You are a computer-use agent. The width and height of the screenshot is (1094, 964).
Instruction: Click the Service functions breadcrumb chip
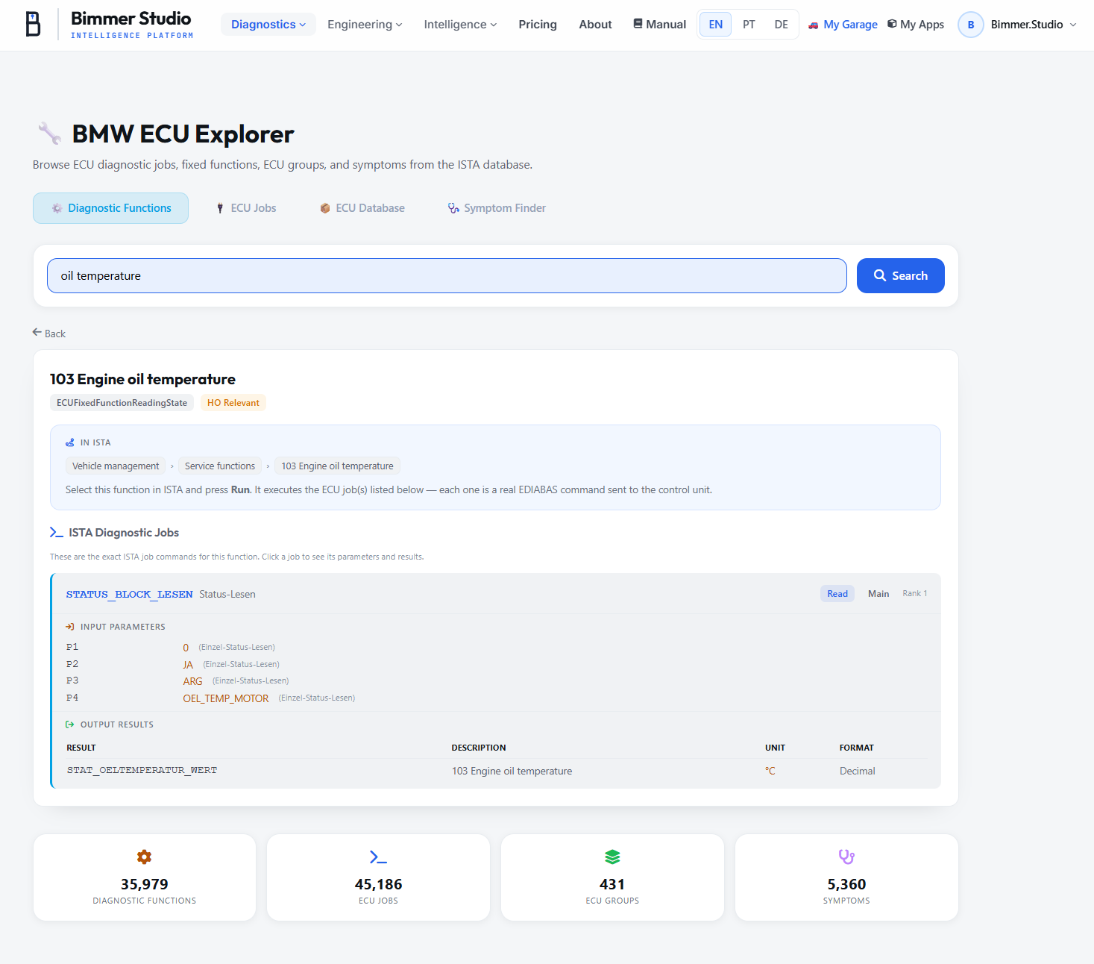click(x=220, y=466)
